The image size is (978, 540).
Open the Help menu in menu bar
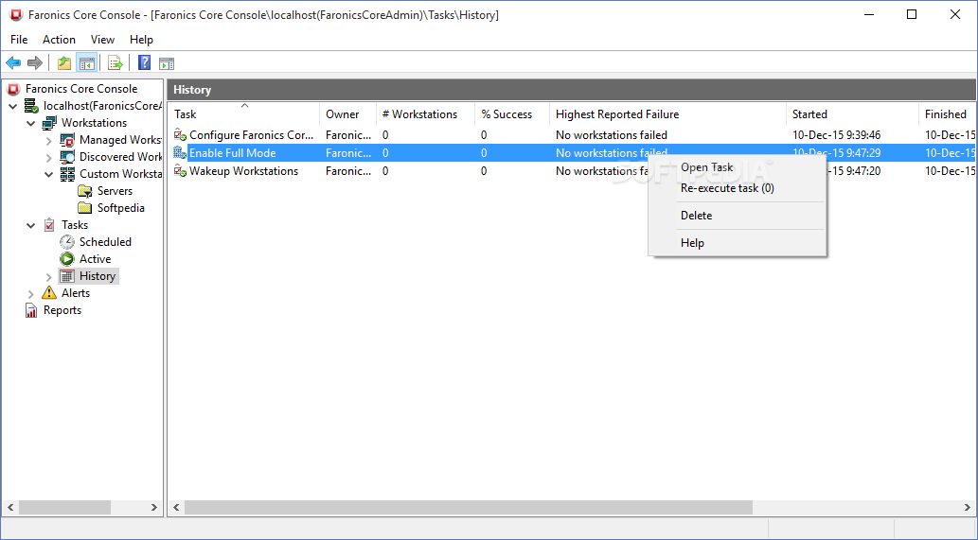(x=141, y=39)
